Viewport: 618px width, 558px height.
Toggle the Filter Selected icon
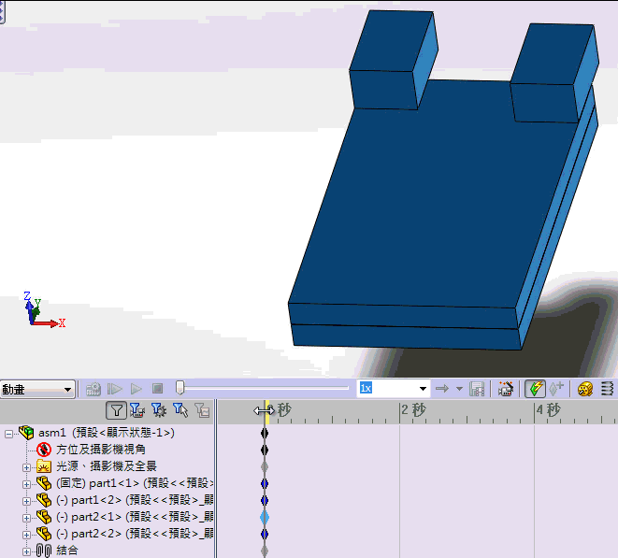click(180, 410)
